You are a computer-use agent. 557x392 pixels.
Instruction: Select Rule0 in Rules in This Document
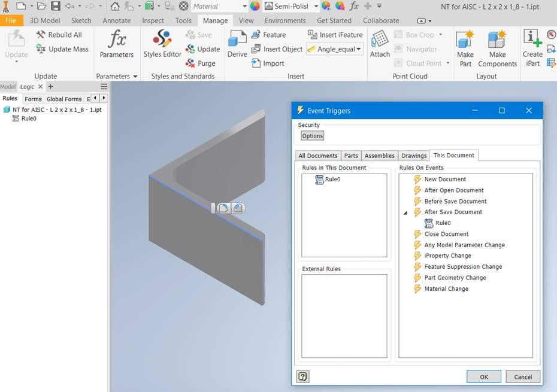click(328, 180)
